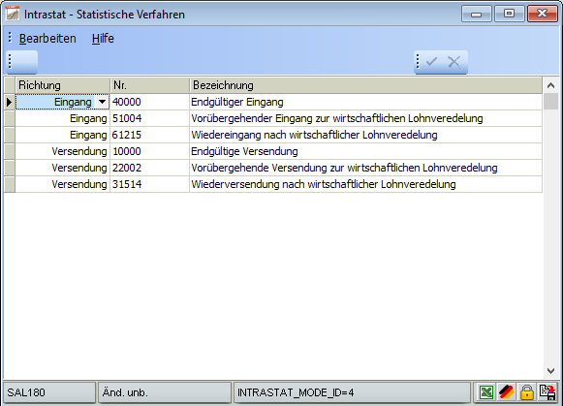Click the Excel export icon in status bar
The image size is (563, 406).
486,392
